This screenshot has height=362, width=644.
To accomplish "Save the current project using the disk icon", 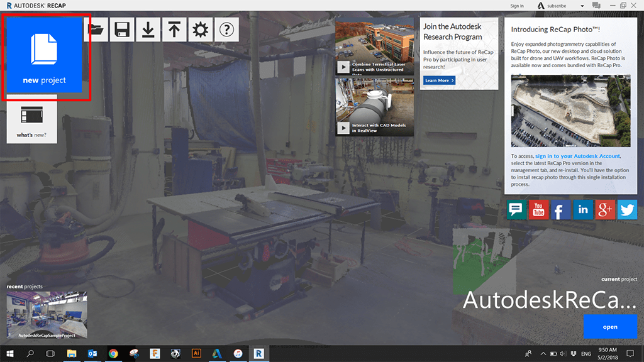I will click(x=122, y=30).
